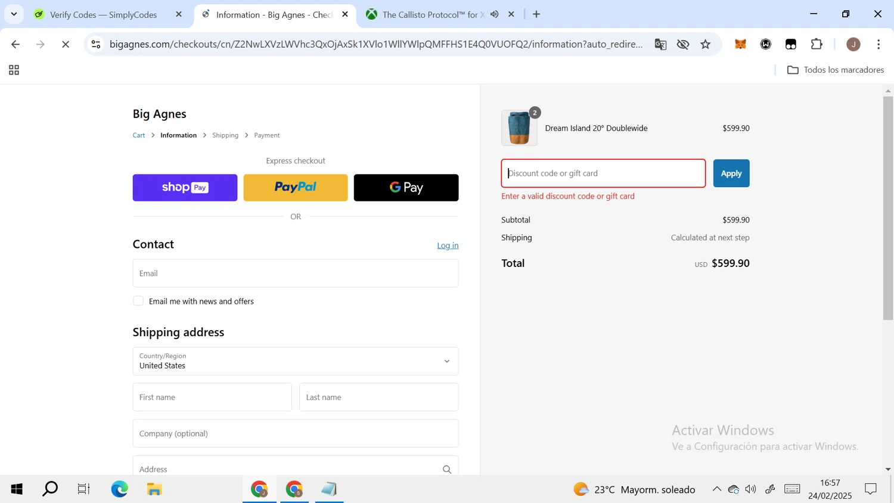The height and width of the screenshot is (503, 894).
Task: Close the Callisto Protocol tab
Action: click(511, 14)
